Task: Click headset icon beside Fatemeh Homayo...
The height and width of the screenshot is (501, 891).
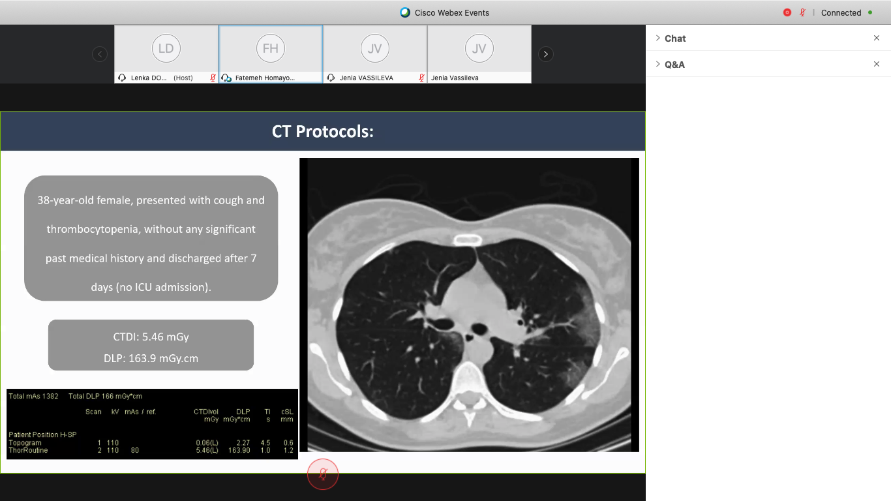Action: (x=226, y=78)
